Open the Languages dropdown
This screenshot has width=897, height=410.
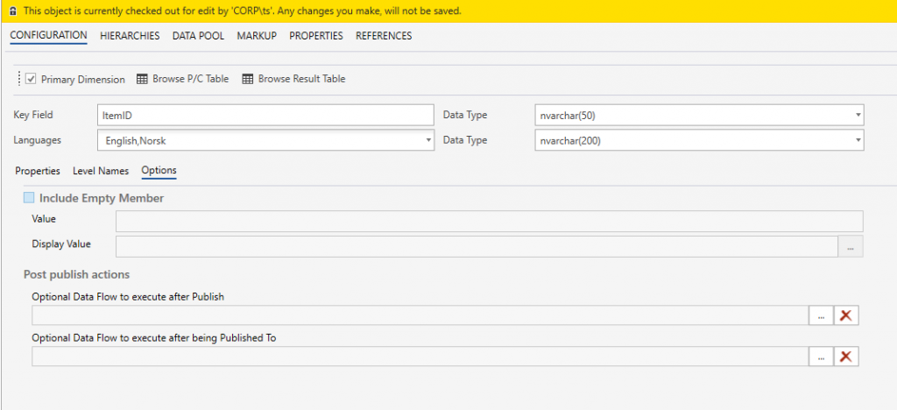tap(428, 140)
